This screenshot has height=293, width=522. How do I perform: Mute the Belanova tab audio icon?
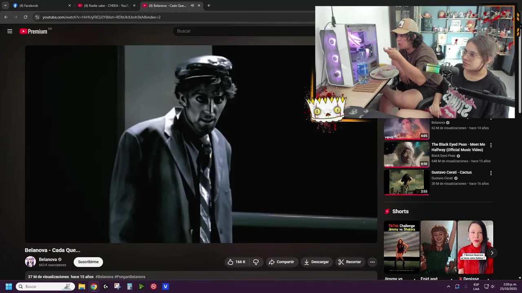(192, 6)
